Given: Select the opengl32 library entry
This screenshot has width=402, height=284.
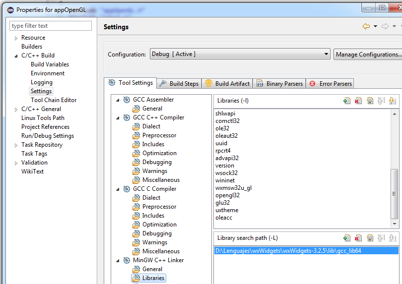Looking at the screenshot, I should [227, 195].
